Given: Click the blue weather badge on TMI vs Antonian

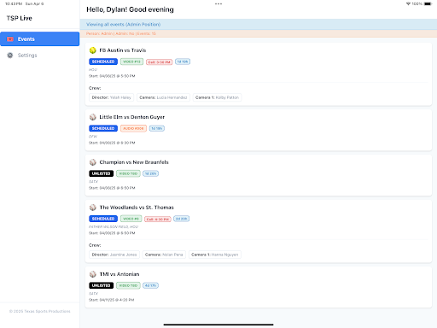Looking at the screenshot, I should click(x=150, y=285).
